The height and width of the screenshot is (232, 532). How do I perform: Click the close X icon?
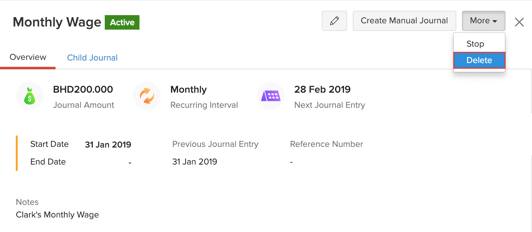click(519, 22)
